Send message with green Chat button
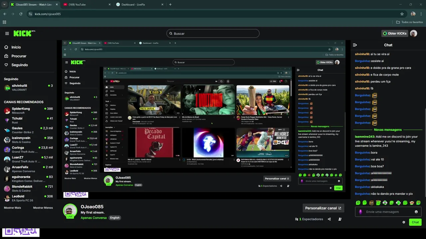Viewport: 426px width, 239px height. tap(415, 222)
